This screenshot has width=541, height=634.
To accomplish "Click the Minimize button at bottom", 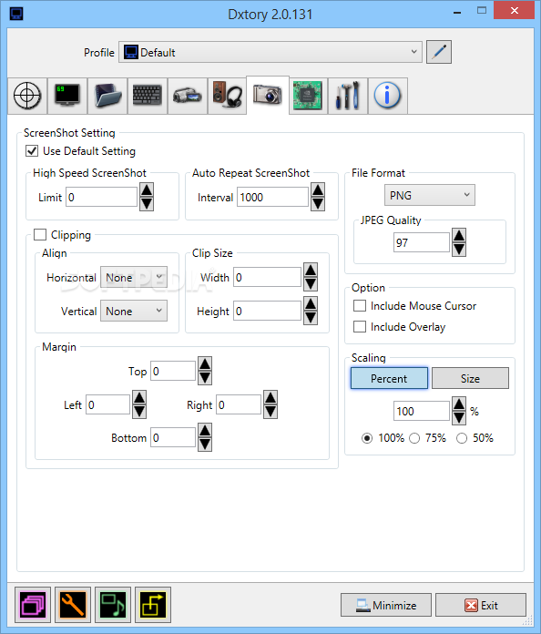I will [x=386, y=605].
